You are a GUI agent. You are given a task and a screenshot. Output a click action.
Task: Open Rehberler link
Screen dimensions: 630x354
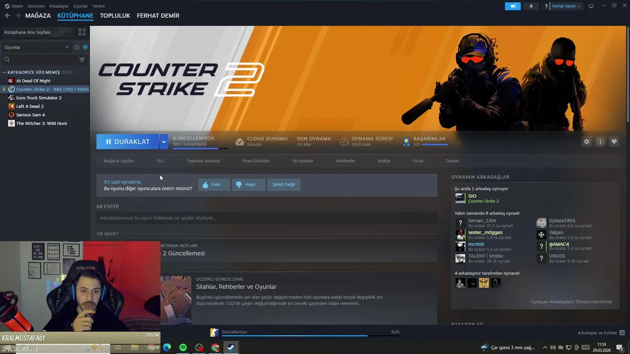click(346, 161)
